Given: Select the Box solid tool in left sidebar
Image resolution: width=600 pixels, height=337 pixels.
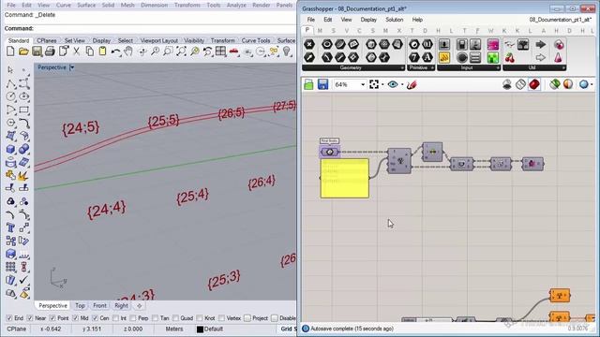Looking at the screenshot, I should (10, 150).
